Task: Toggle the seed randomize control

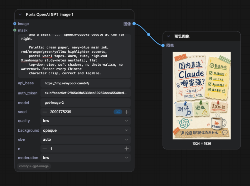Action: 118,112
